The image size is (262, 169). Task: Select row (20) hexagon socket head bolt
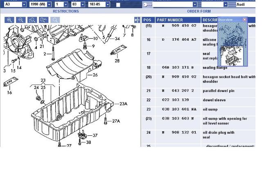click(199, 81)
